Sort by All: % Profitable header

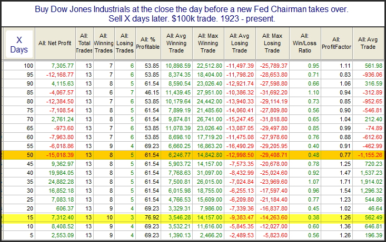point(148,43)
